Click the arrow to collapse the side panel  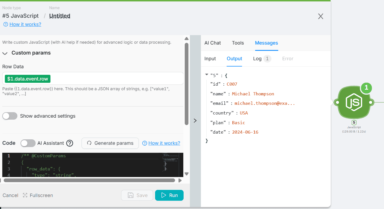pyautogui.click(x=195, y=120)
